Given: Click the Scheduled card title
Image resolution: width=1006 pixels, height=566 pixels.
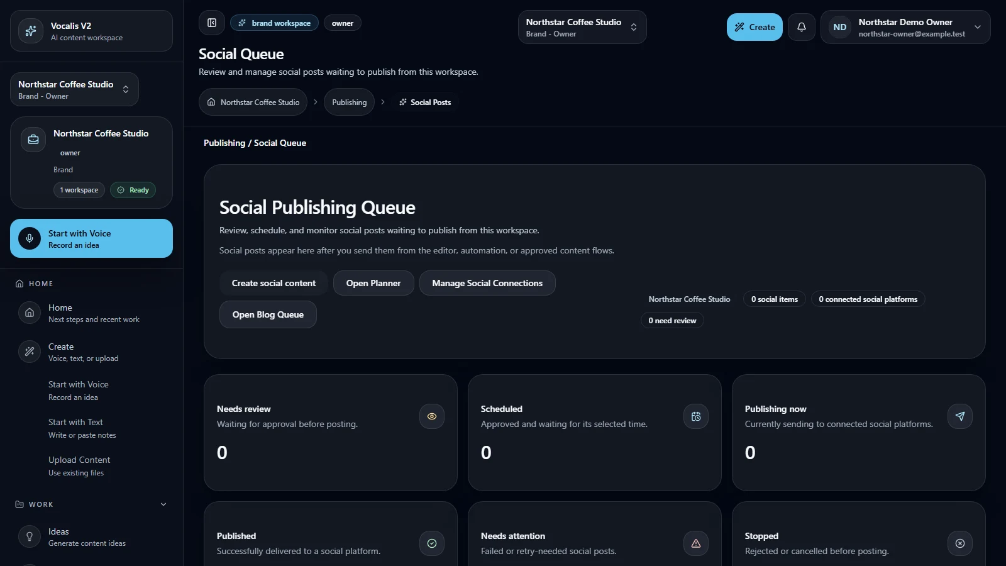Looking at the screenshot, I should click(x=502, y=409).
